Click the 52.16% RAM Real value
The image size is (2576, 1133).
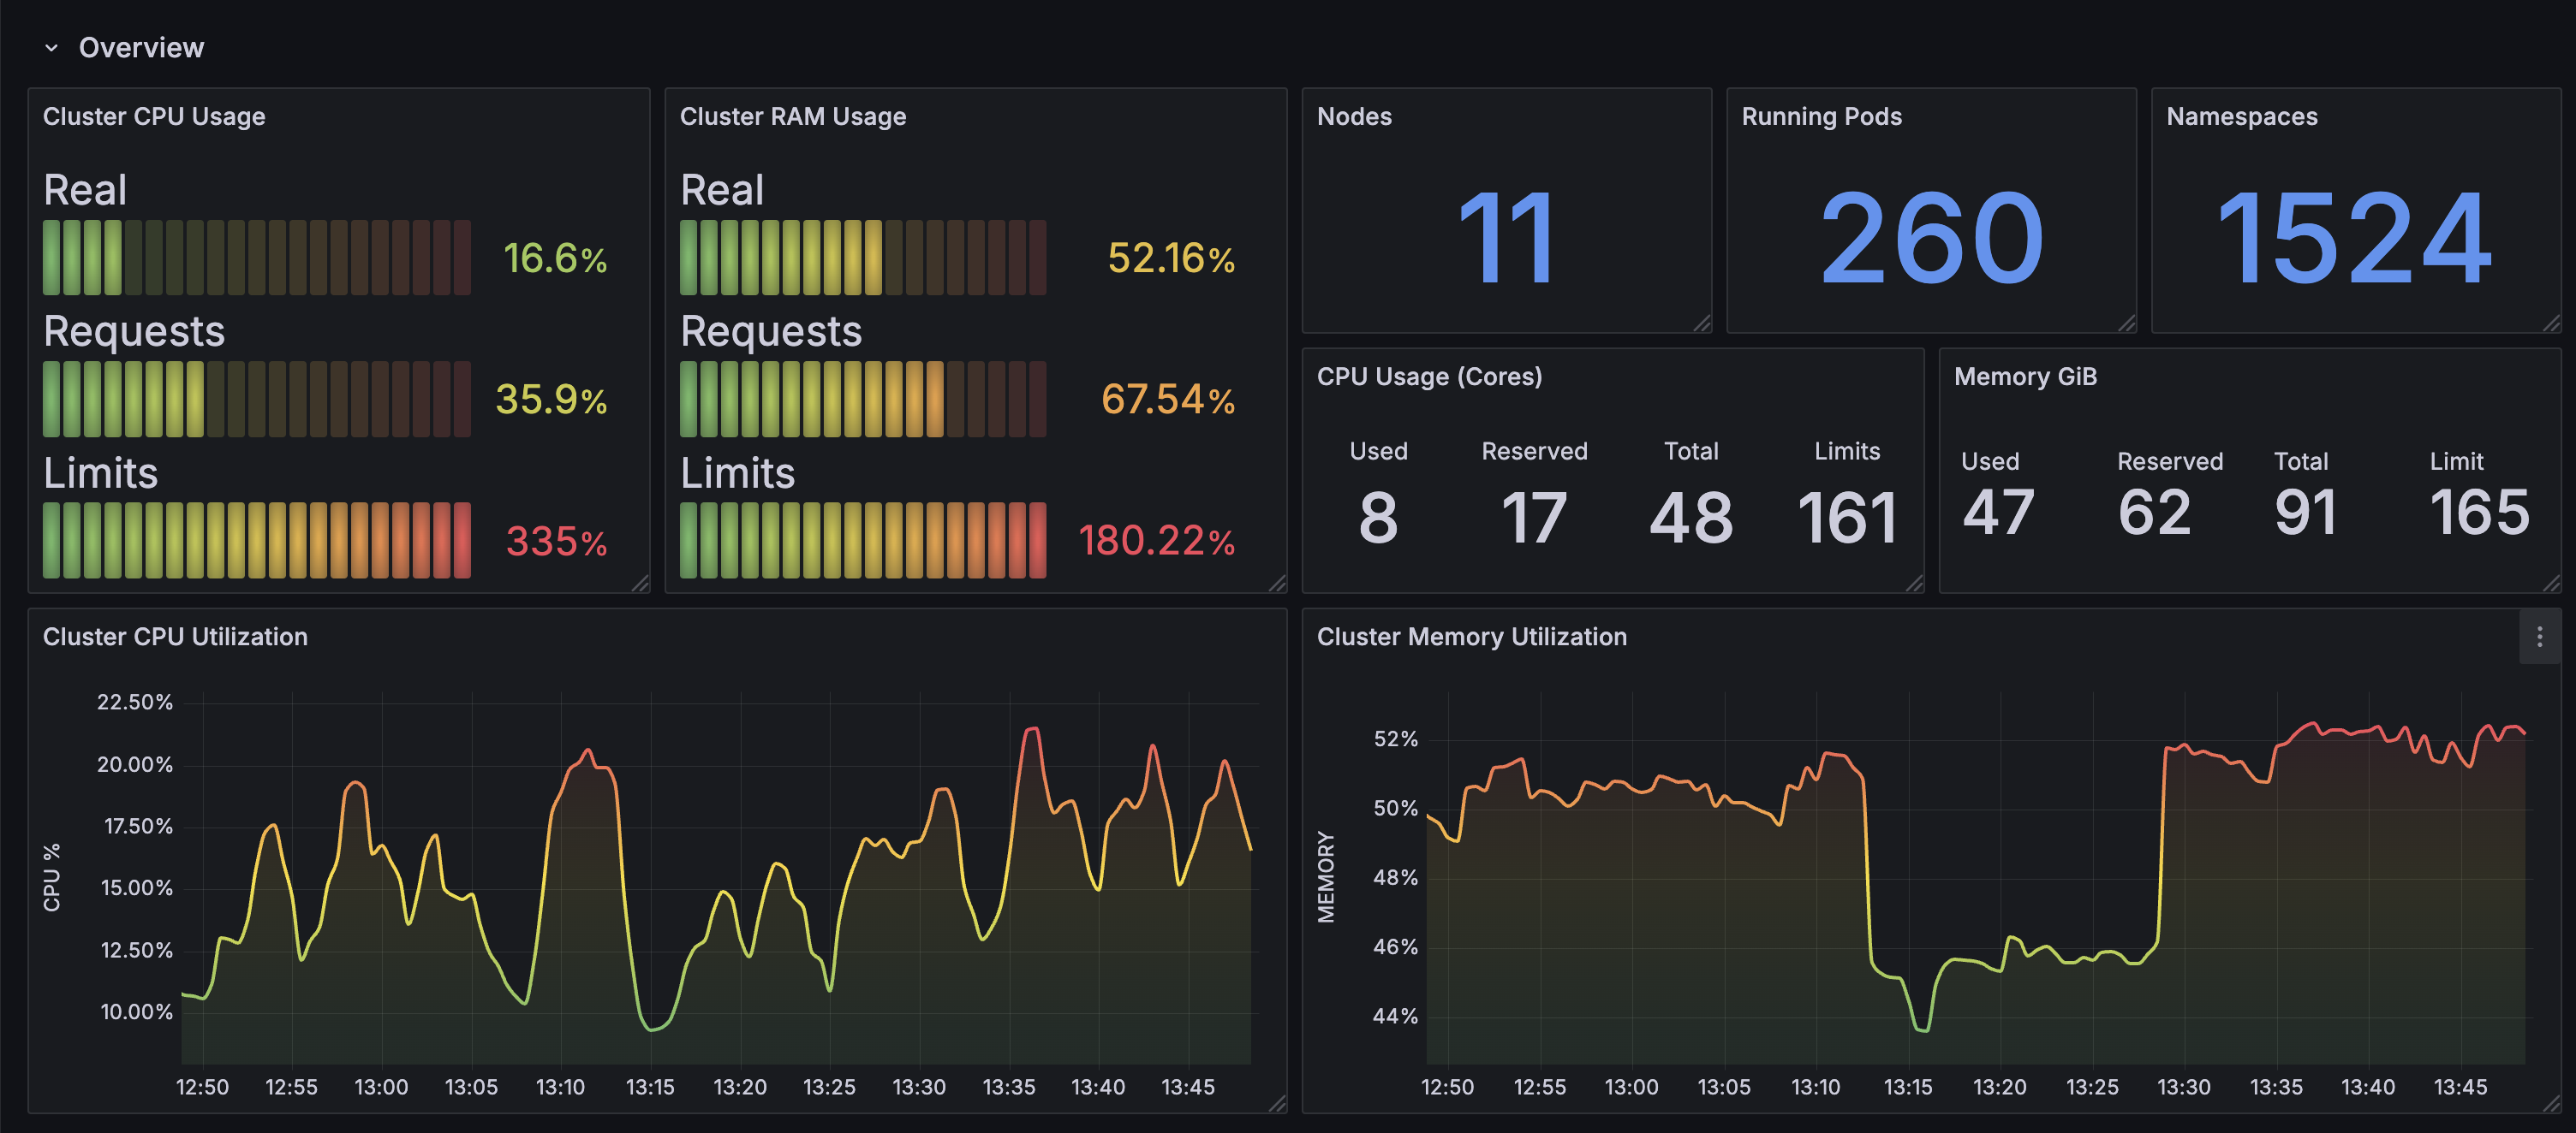1171,258
